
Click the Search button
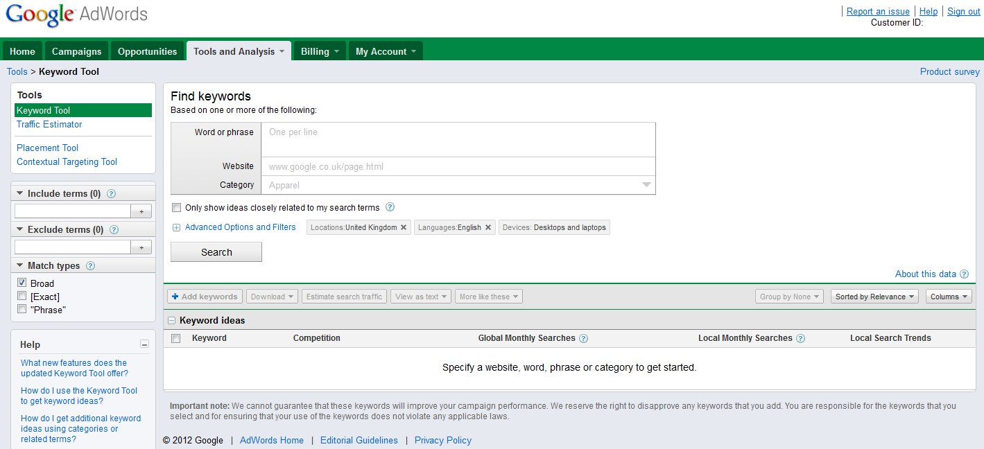216,252
